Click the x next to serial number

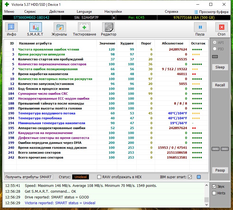click(x=114, y=18)
